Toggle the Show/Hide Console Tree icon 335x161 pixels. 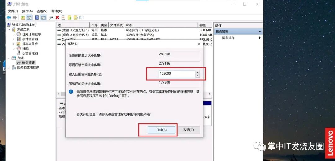[29, 17]
